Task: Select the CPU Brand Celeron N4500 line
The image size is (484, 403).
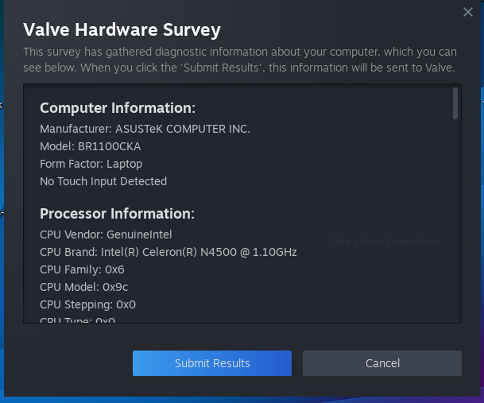Action: click(x=168, y=252)
